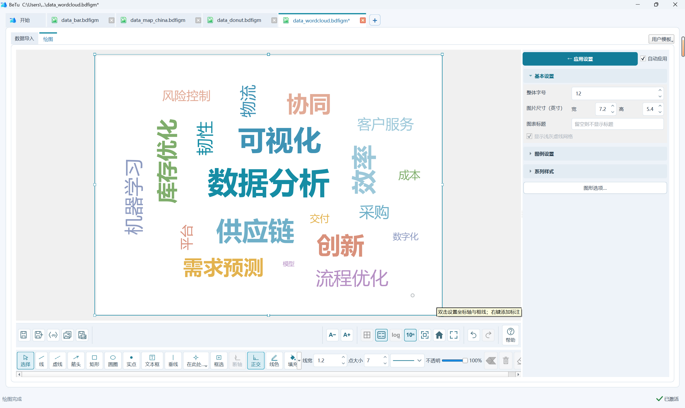Undo the last action

pyautogui.click(x=474, y=335)
